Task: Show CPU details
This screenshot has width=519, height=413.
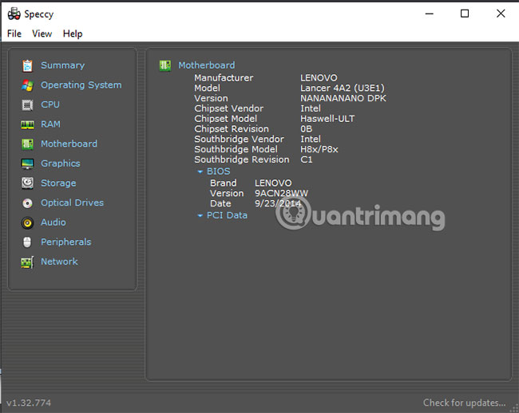Action: [50, 104]
